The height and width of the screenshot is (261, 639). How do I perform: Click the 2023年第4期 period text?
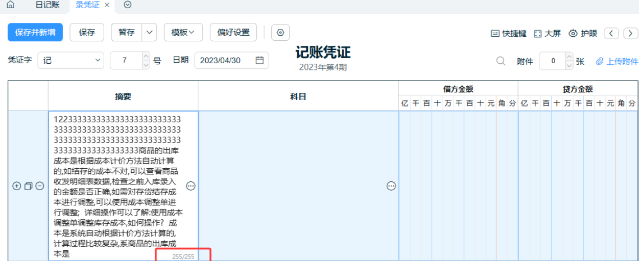pyautogui.click(x=323, y=67)
